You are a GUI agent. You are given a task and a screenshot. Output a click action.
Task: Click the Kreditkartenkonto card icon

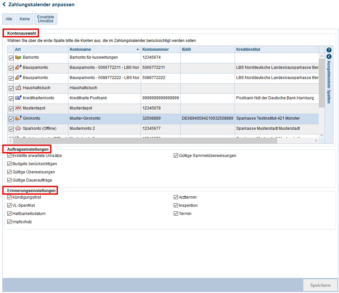pyautogui.click(x=18, y=98)
